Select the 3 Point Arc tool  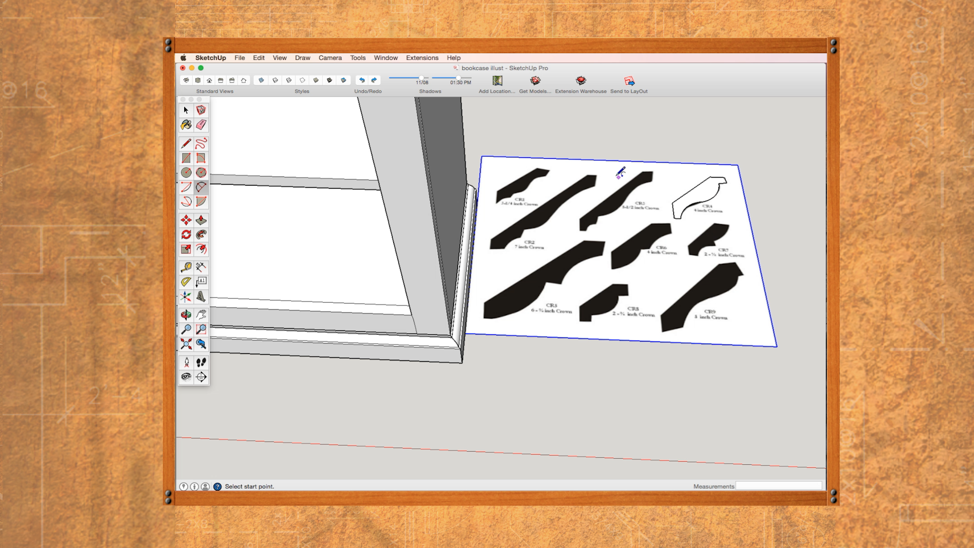[186, 202]
